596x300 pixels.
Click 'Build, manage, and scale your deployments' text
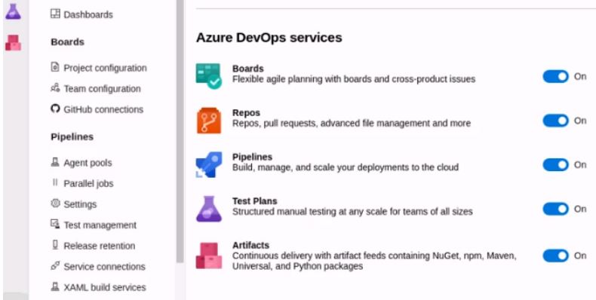(x=346, y=167)
